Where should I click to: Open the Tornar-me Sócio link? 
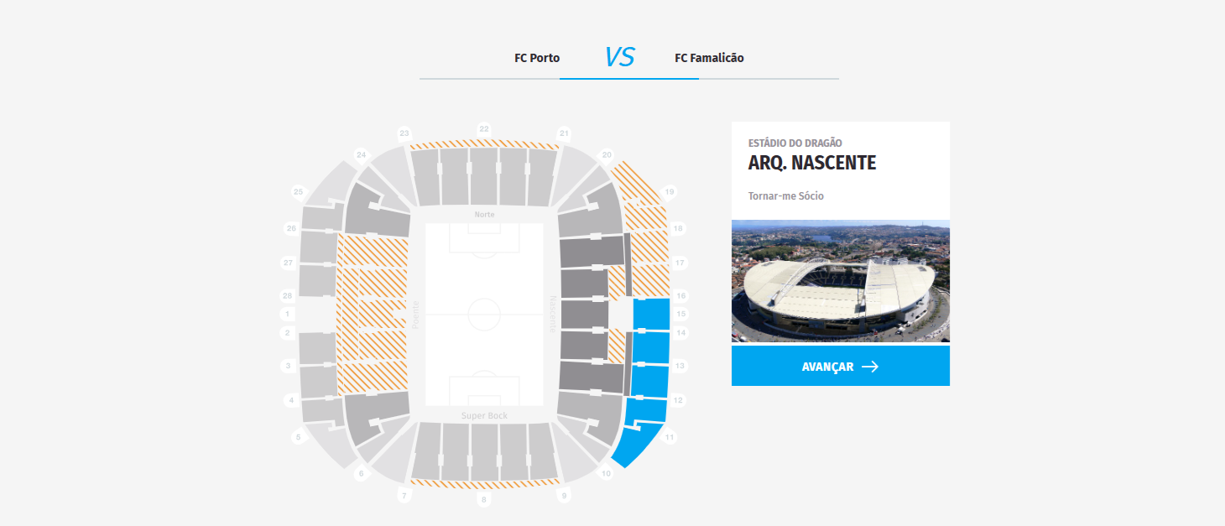pyautogui.click(x=786, y=195)
